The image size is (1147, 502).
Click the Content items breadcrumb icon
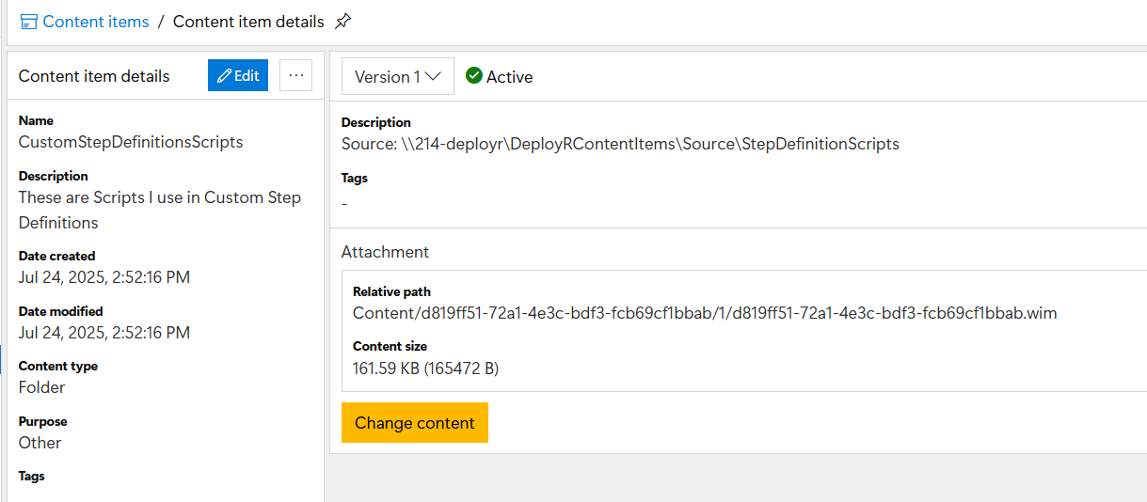tap(29, 22)
